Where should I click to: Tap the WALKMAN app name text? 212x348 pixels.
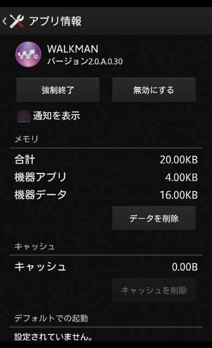pos(73,49)
